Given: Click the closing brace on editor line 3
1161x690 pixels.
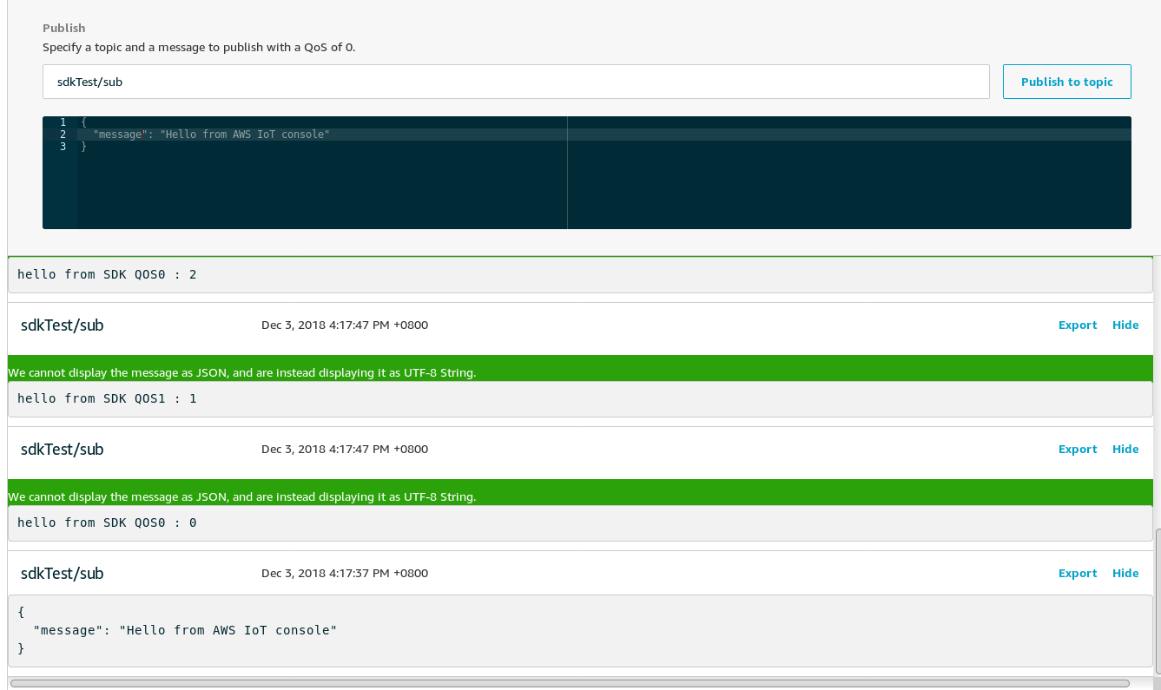Looking at the screenshot, I should (83, 147).
